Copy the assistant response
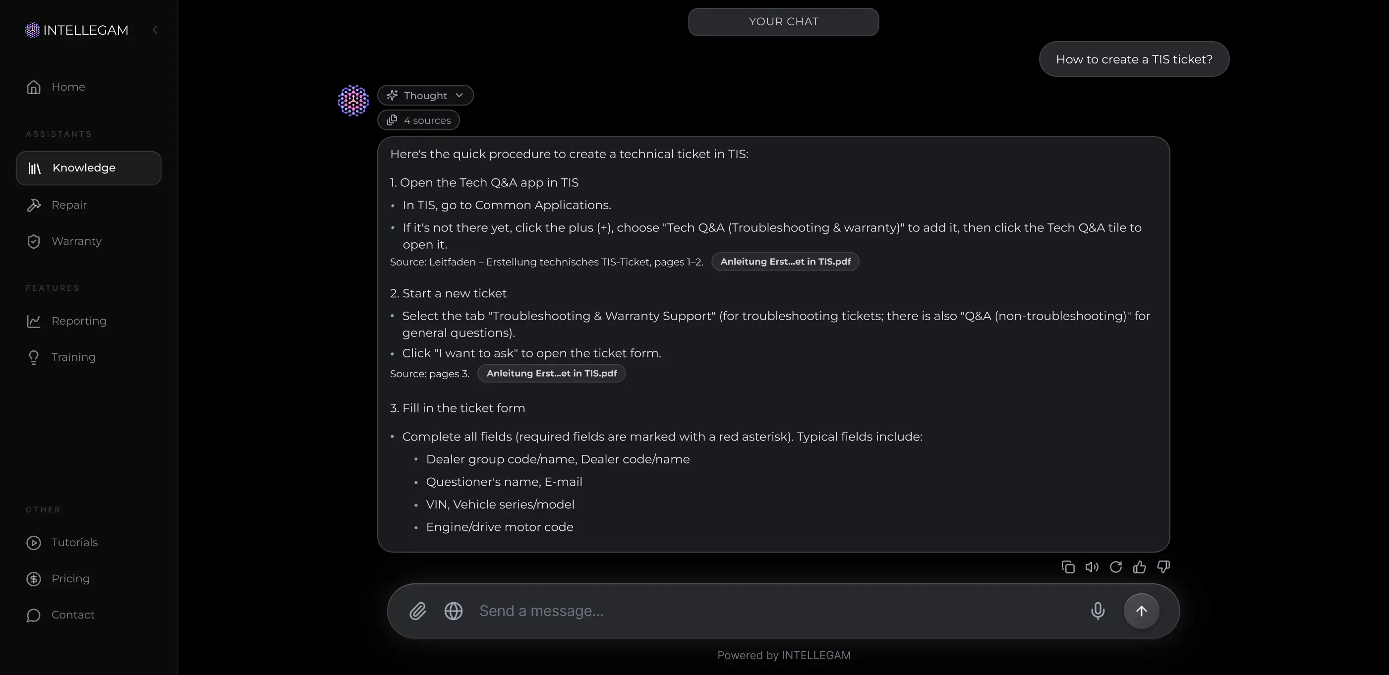 [1068, 566]
